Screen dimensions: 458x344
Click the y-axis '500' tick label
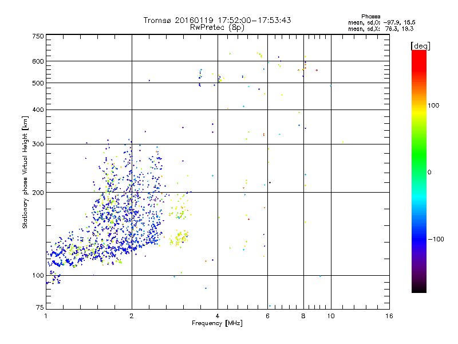tap(38, 83)
